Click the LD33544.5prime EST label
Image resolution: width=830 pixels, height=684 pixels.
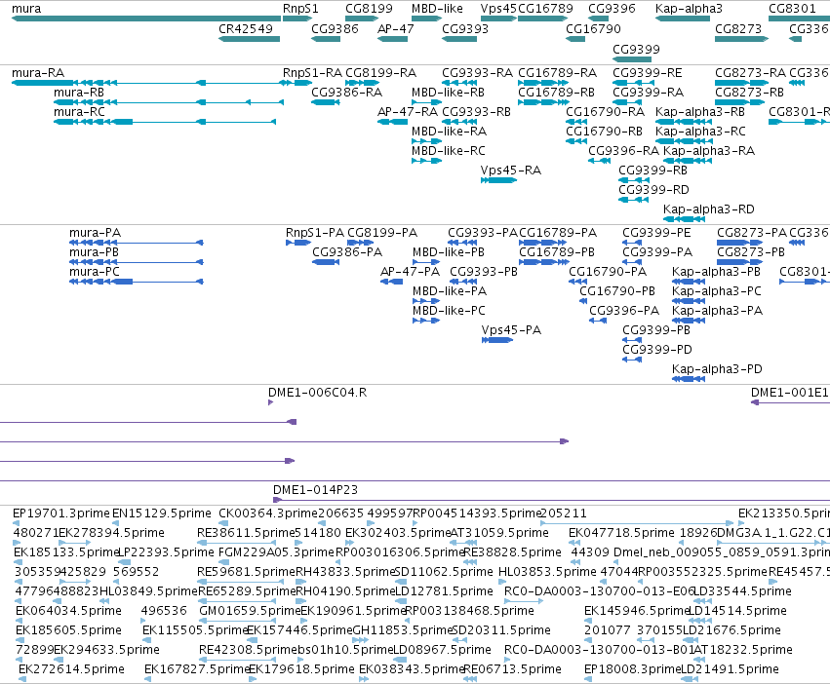[742, 591]
